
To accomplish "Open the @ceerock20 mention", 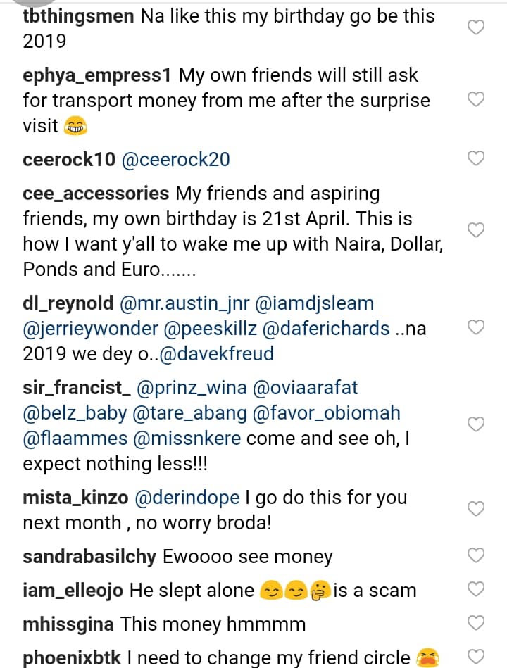I will (x=175, y=159).
